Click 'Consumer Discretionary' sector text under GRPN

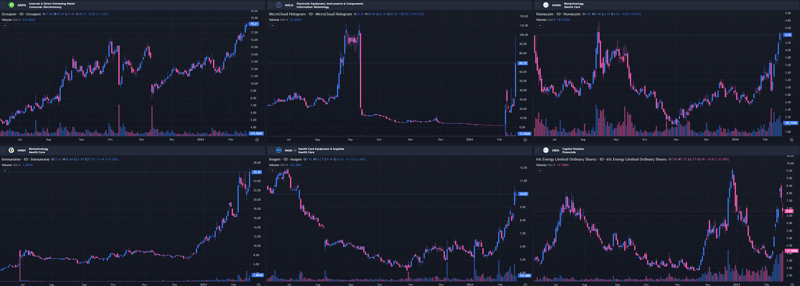tap(45, 7)
